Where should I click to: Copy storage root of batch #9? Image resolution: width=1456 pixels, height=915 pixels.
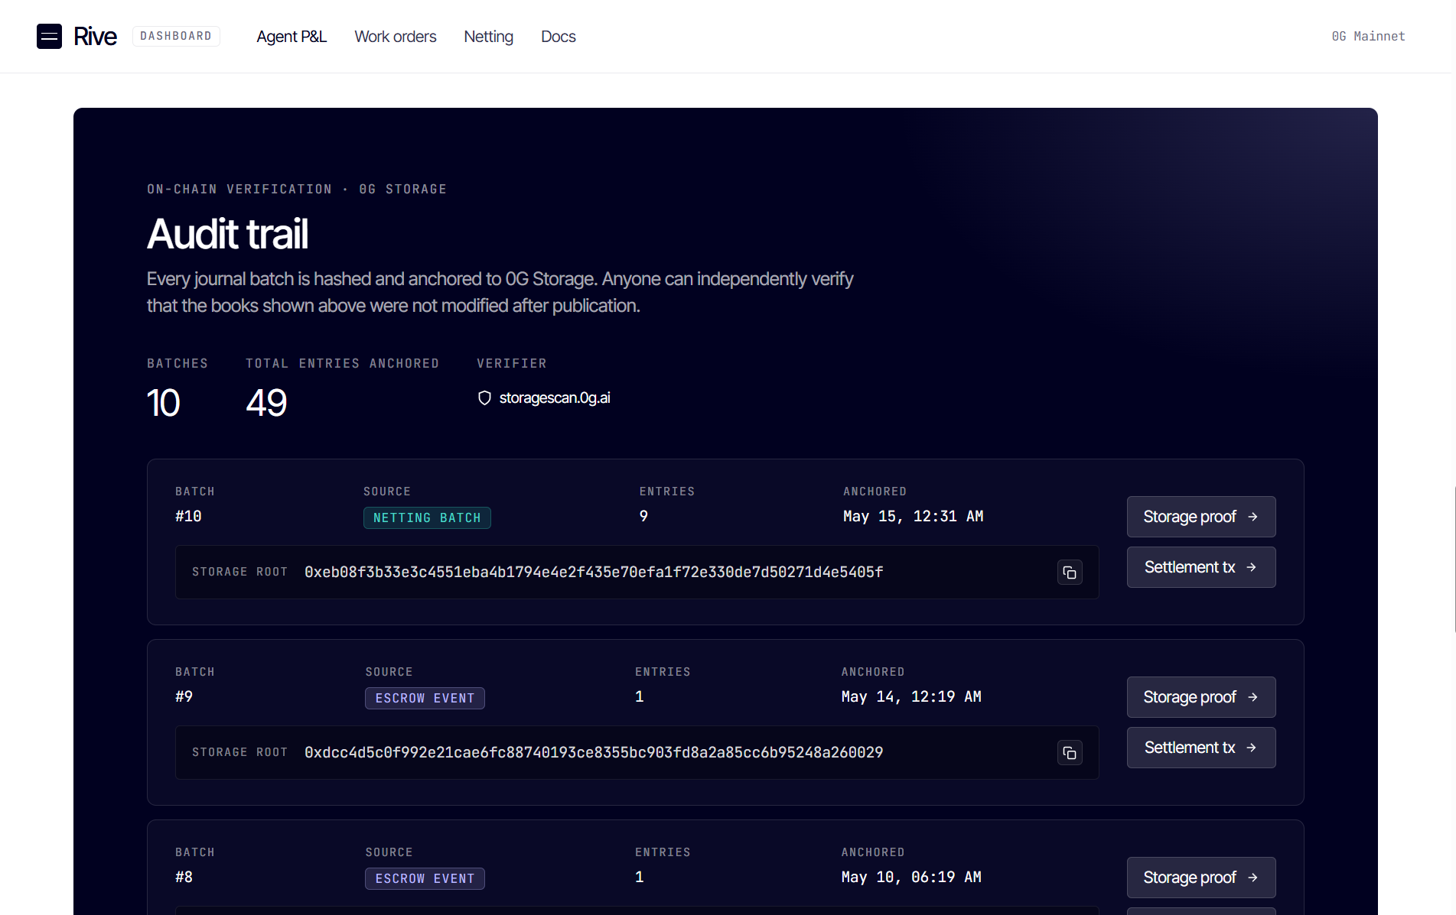(x=1070, y=753)
